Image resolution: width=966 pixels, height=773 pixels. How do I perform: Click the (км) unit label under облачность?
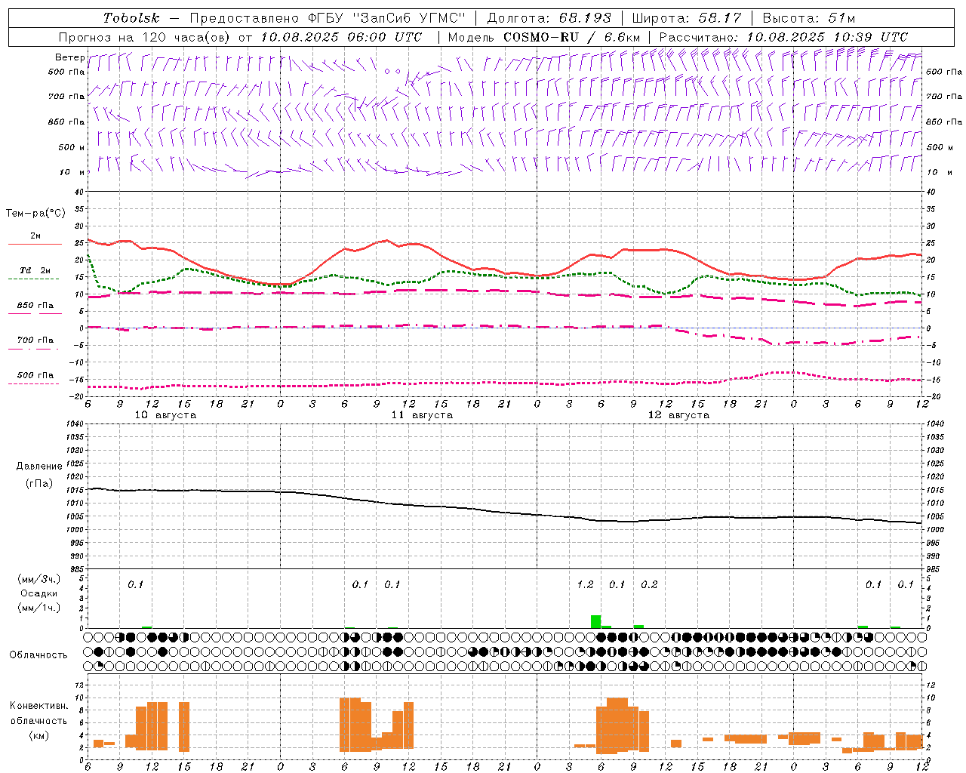pos(38,735)
